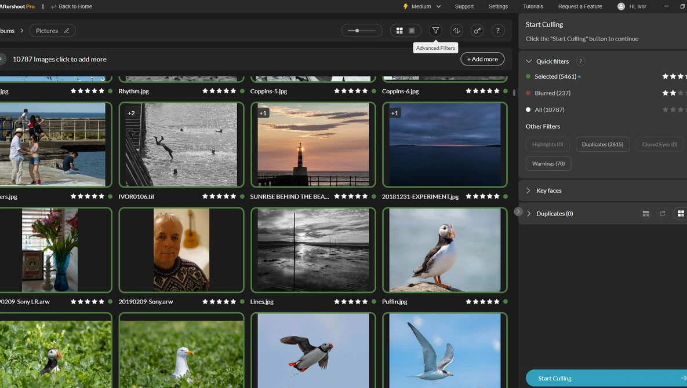
Task: Toggle green selected dot for Puffin.jpg
Action: coord(505,301)
